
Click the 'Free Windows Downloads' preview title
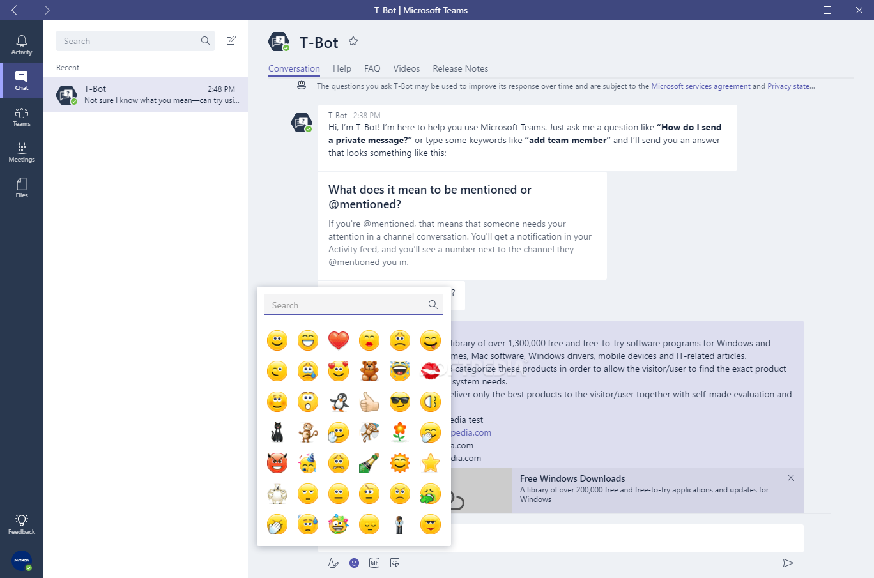pos(572,478)
